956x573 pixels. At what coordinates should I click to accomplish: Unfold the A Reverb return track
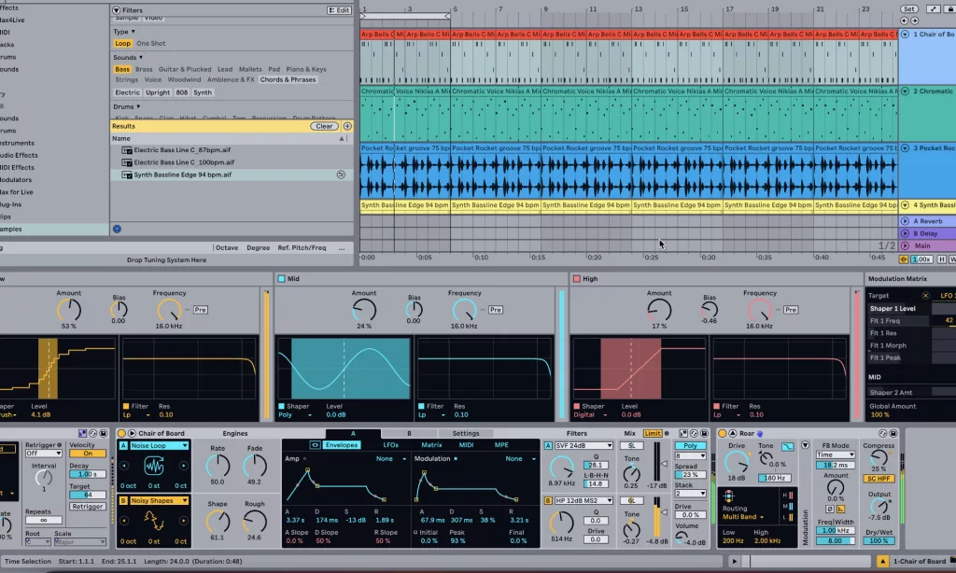click(x=905, y=221)
